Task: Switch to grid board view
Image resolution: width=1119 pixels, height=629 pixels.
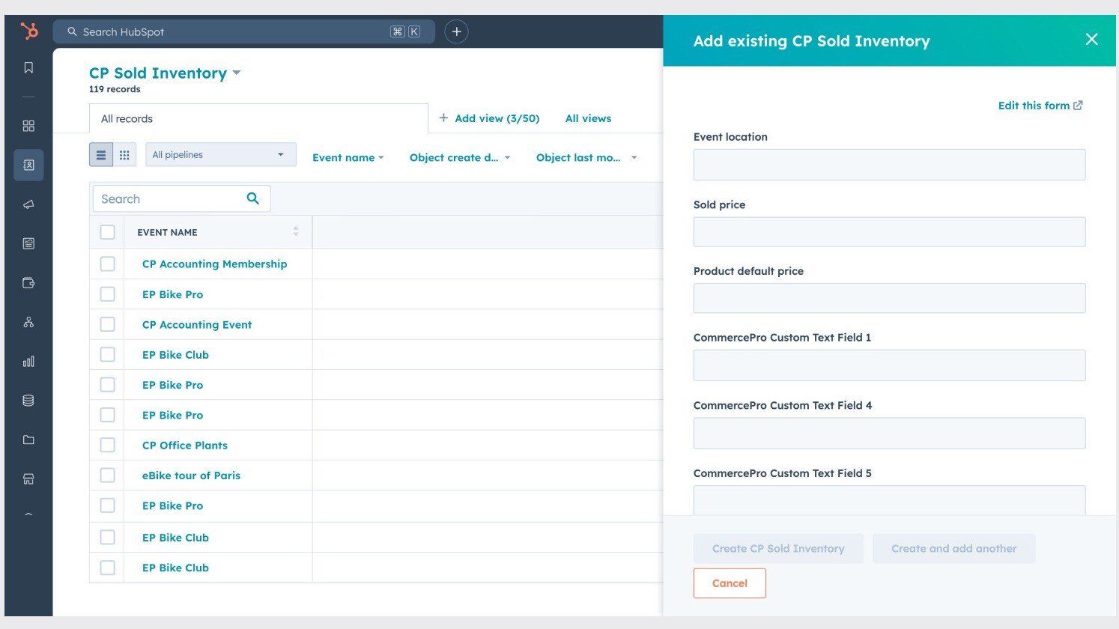Action: pyautogui.click(x=124, y=155)
